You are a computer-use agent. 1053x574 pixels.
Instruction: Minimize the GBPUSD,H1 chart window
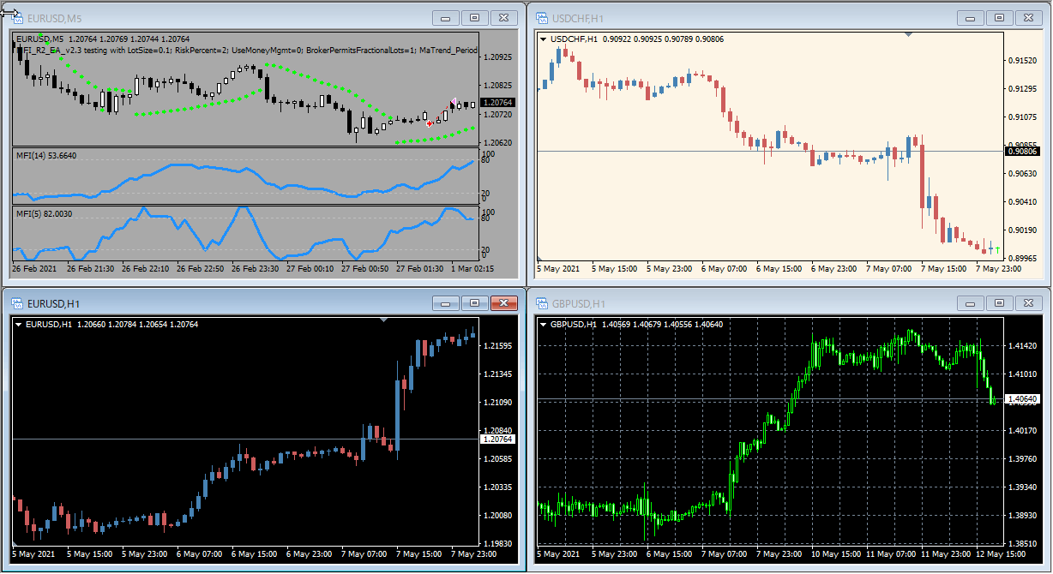click(971, 303)
